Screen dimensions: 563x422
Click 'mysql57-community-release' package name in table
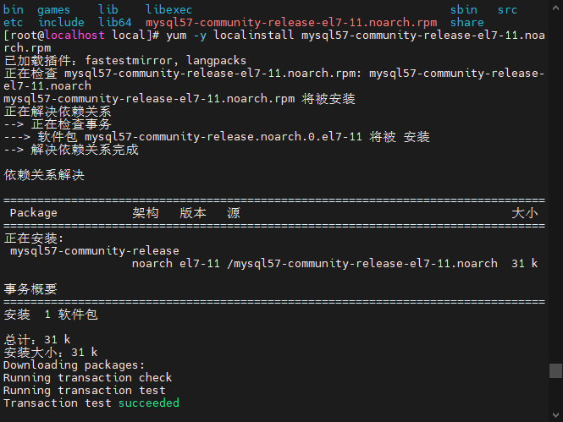[95, 251]
